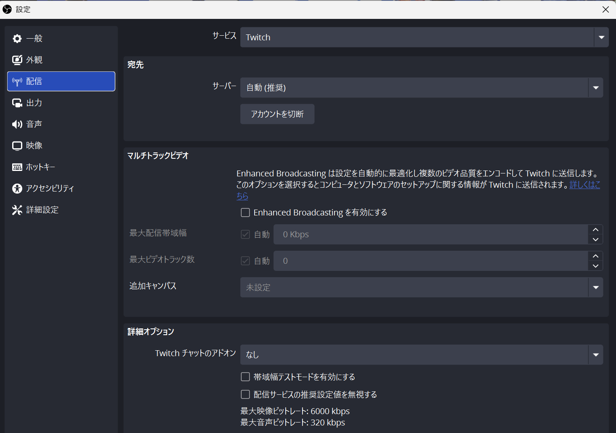
Task: Switch to the 外観 settings page
Action: pos(61,60)
